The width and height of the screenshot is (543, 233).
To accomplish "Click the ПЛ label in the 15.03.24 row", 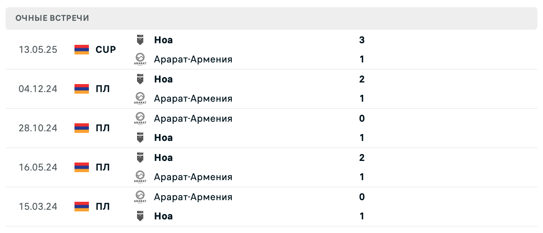I will pos(103,207).
